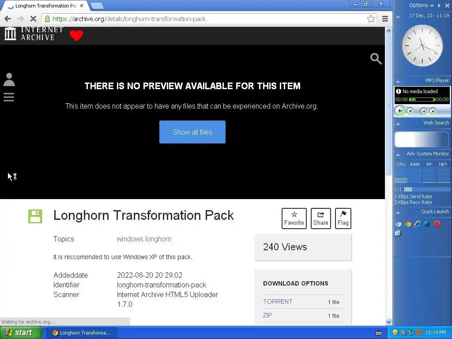452x339 pixels.
Task: Bookmark this page with the star icon
Action: tap(371, 19)
